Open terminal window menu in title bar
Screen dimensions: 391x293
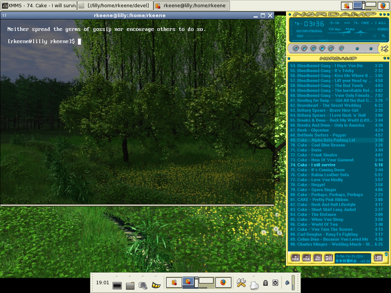[x=4, y=16]
